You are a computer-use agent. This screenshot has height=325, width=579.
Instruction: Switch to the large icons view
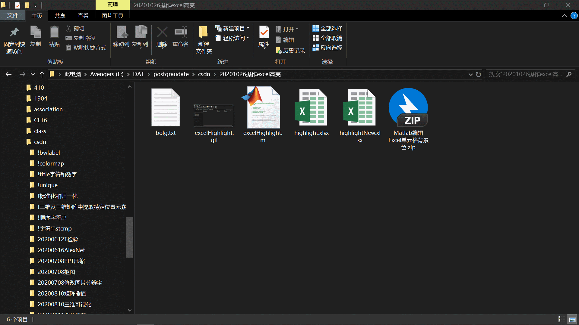(x=572, y=319)
